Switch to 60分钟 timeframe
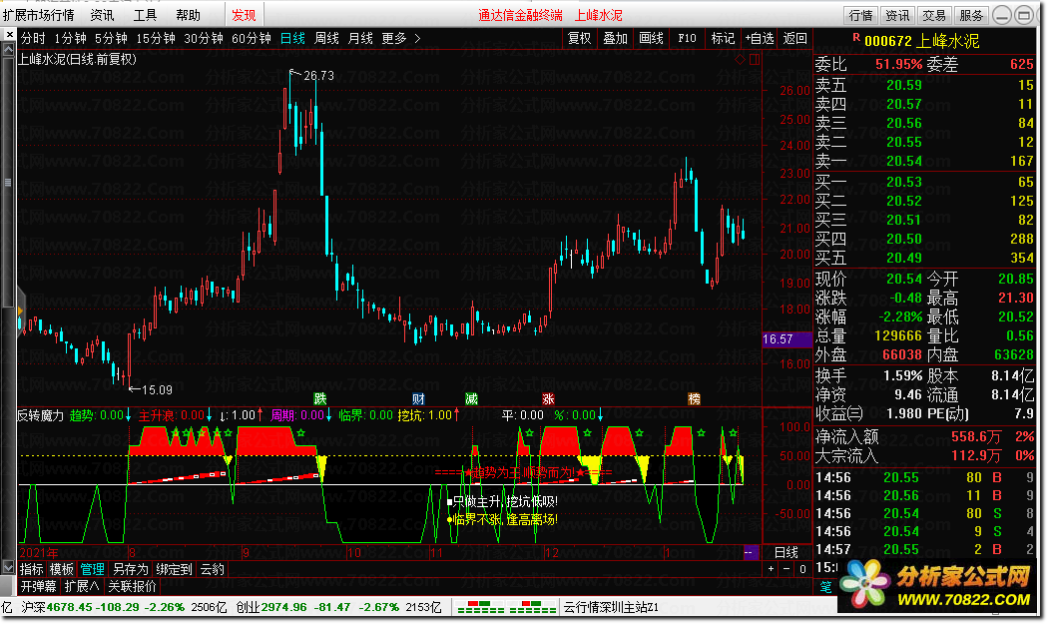 pos(252,38)
